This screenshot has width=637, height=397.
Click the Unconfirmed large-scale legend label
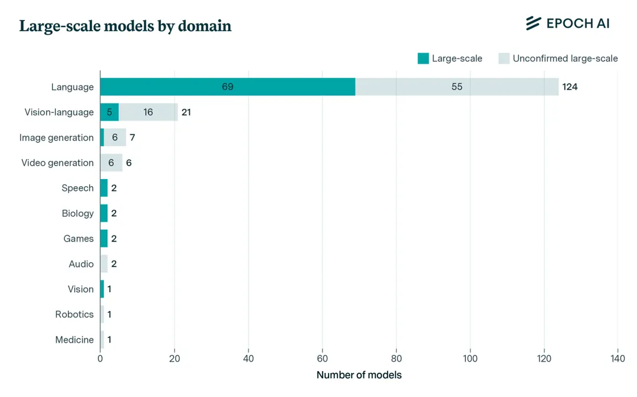click(x=564, y=58)
